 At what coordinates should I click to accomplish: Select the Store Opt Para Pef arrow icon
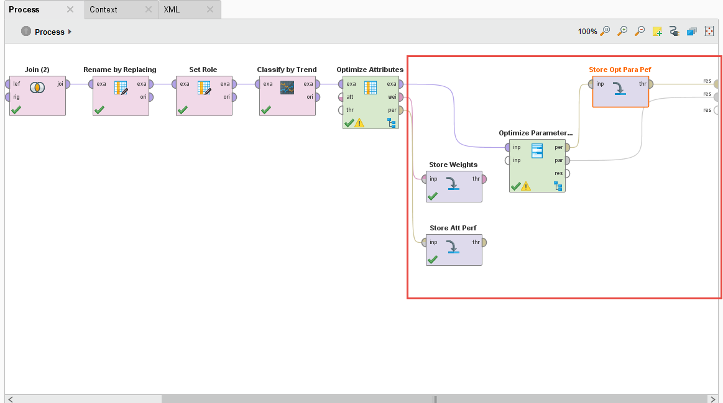(x=620, y=88)
